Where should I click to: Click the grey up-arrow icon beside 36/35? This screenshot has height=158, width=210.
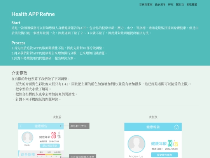pyautogui.click(x=59, y=133)
